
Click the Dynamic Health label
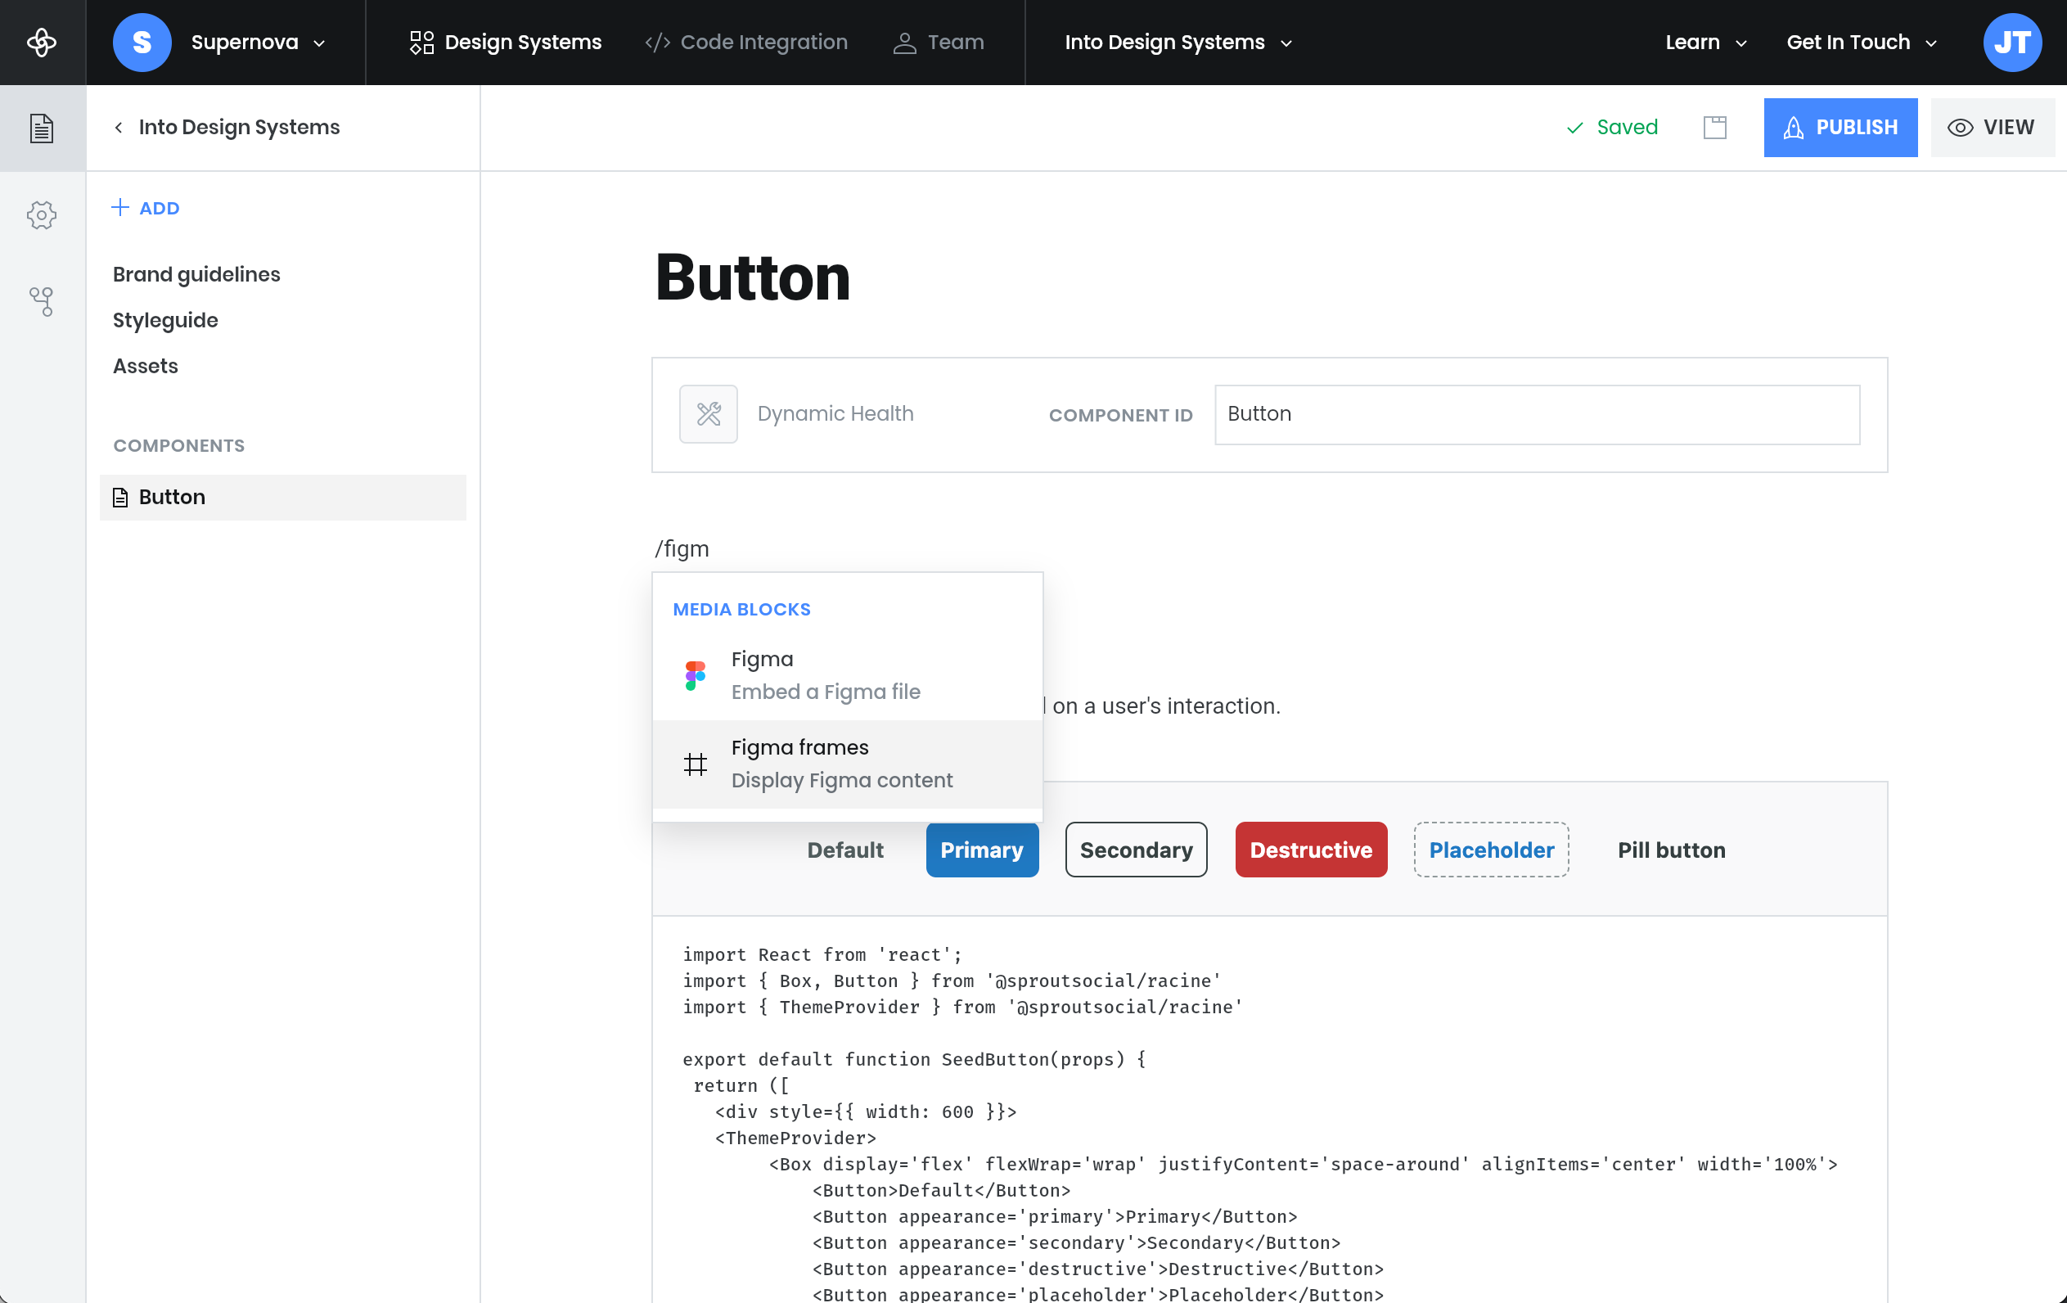point(835,413)
